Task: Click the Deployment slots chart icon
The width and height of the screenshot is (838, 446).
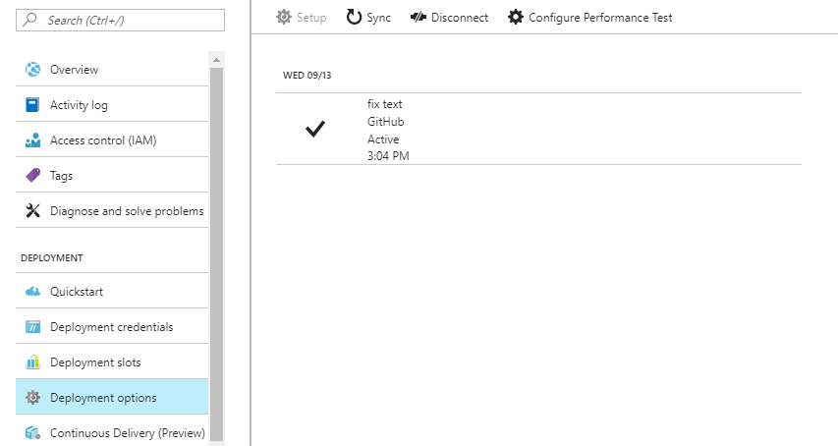Action: [32, 362]
